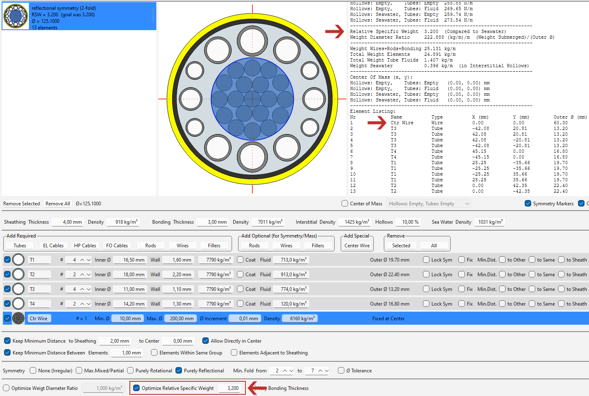Enable Elements Adjacent to Sheathing
The image size is (589, 396).
234,352
